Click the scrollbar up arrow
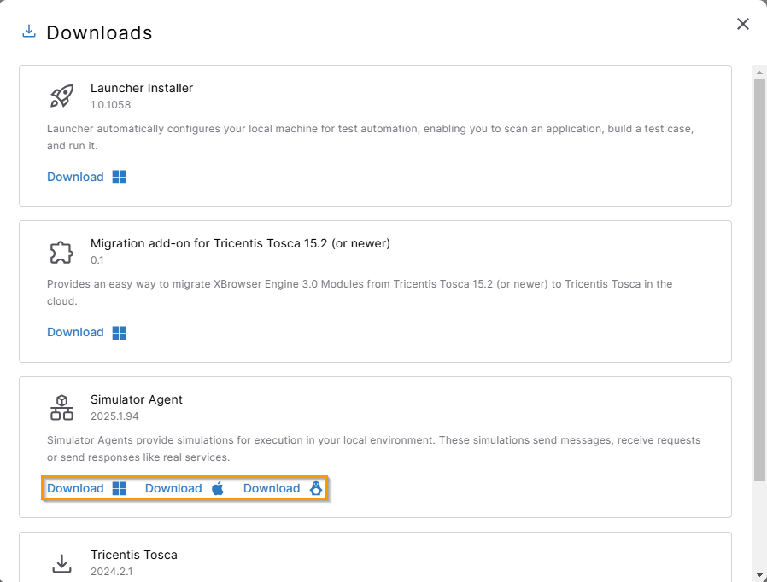 759,73
